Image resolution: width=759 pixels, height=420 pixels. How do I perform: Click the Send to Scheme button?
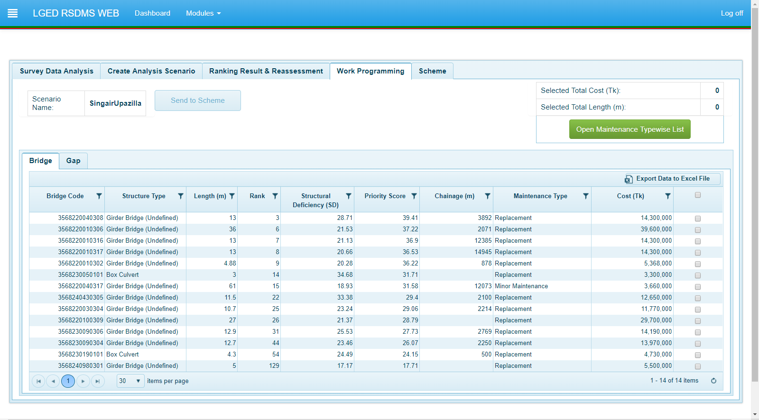(198, 100)
